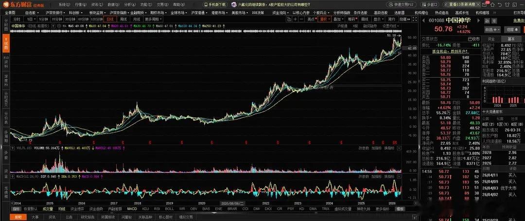
Task: Toggle 亮点 highlights
Action: [312, 19]
